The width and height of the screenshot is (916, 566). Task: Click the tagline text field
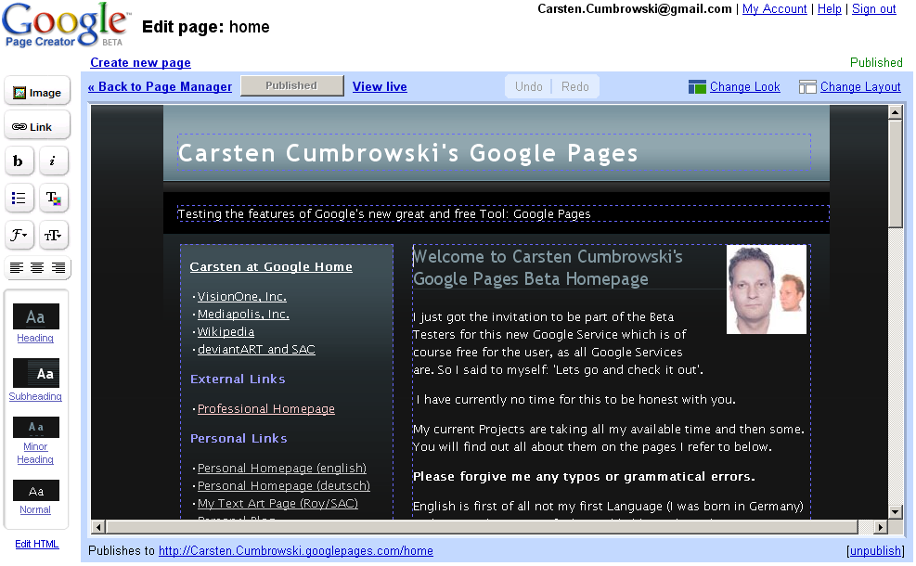point(503,213)
